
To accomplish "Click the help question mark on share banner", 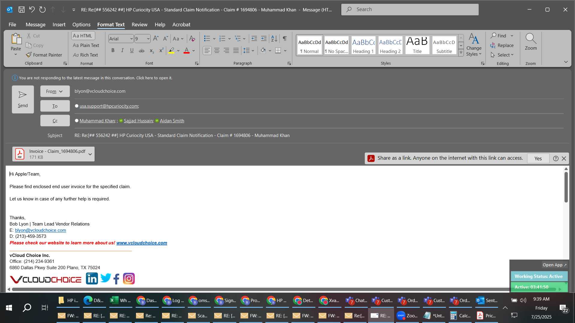I will coord(556,159).
